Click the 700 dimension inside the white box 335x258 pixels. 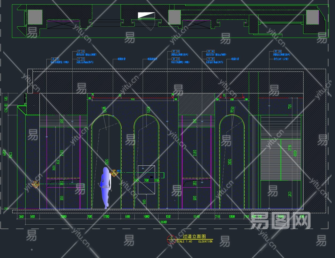pyautogui.click(x=146, y=180)
